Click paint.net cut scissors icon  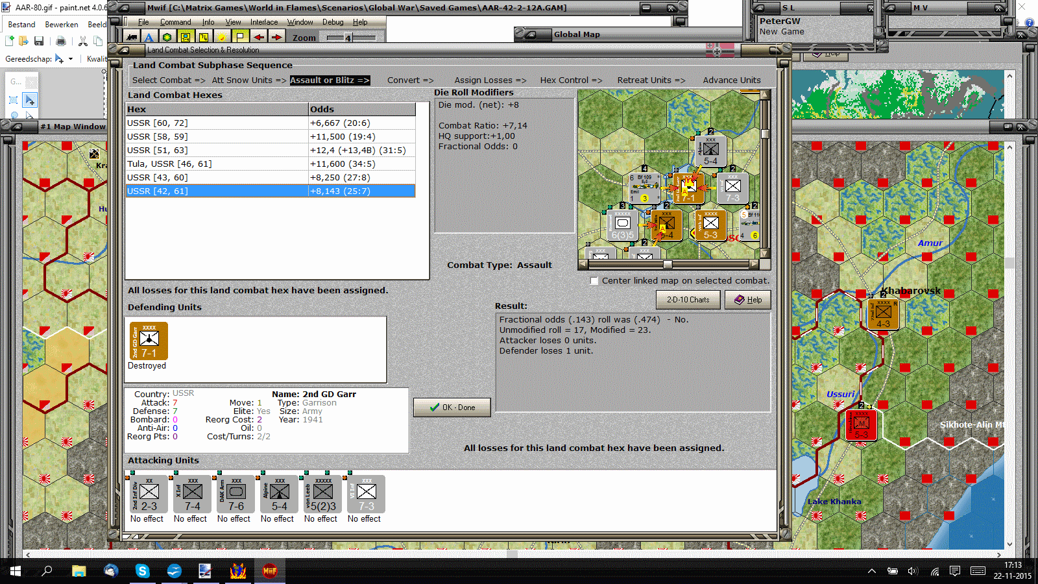[83, 41]
